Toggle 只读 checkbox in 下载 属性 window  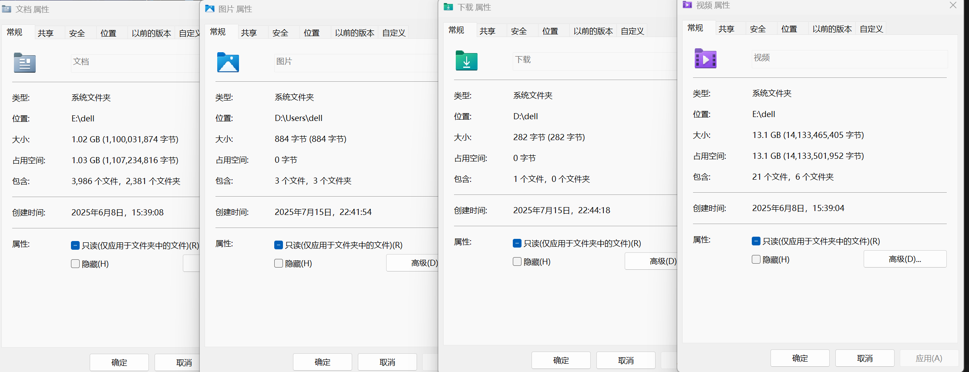[517, 243]
